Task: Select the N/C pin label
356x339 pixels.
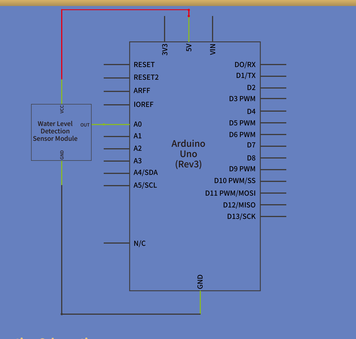Action: (x=140, y=244)
